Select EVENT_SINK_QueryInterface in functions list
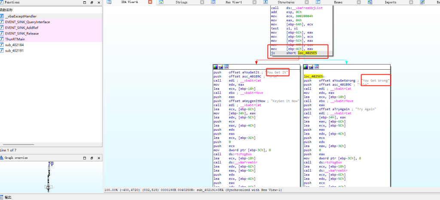 pos(51,22)
